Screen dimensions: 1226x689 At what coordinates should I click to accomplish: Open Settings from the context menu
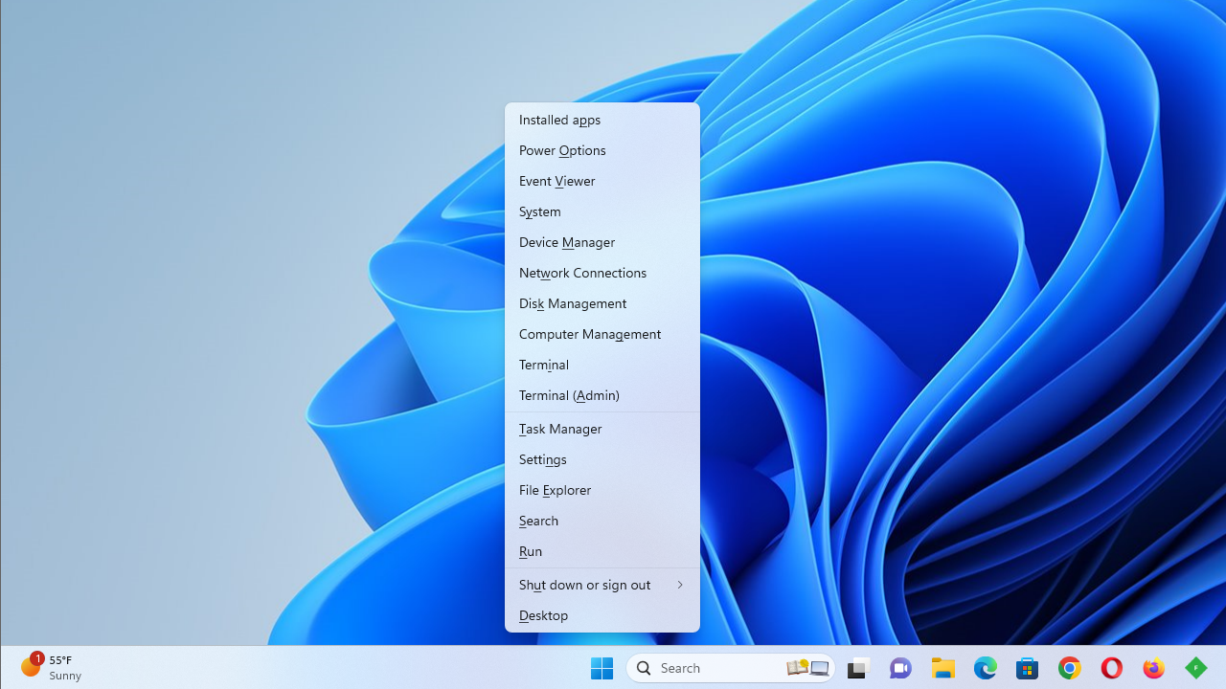(x=543, y=459)
